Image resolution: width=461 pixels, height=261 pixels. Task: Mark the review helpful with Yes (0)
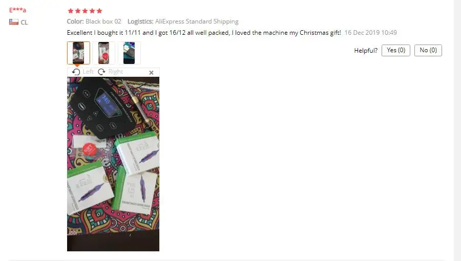click(x=396, y=50)
